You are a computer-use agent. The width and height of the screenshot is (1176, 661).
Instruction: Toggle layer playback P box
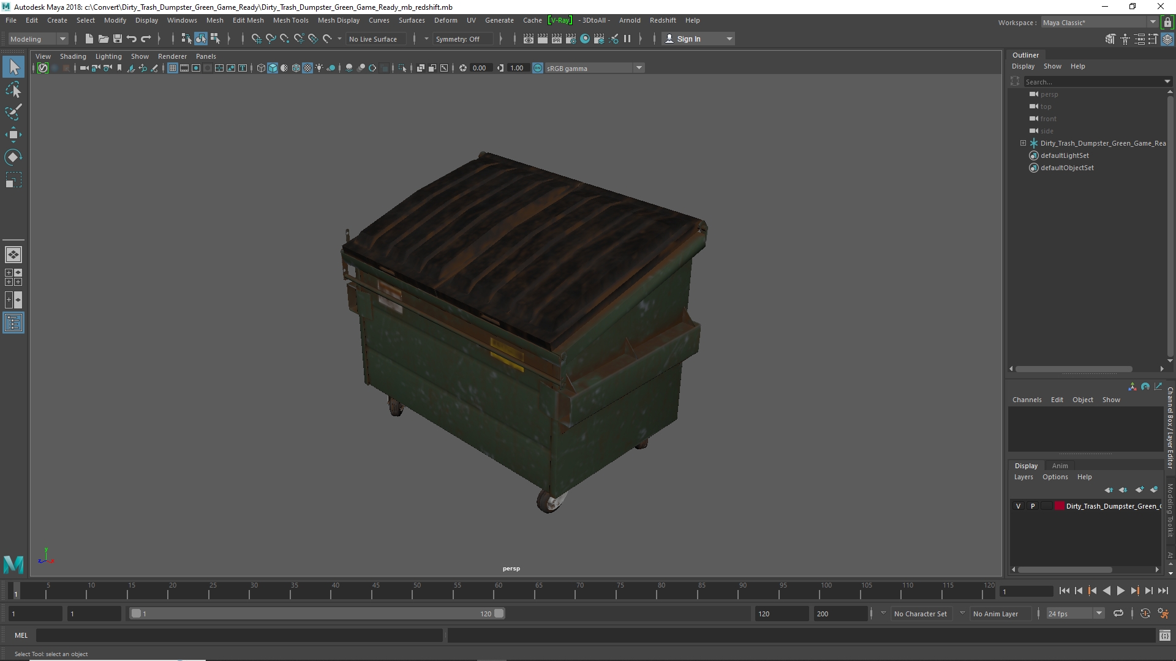tap(1033, 506)
